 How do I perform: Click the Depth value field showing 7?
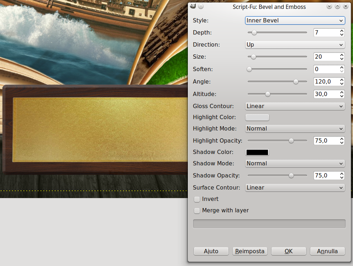click(x=326, y=33)
